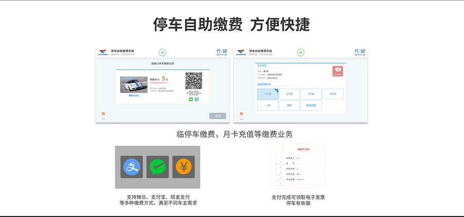Select the 2个月 duration option

[x=289, y=94]
